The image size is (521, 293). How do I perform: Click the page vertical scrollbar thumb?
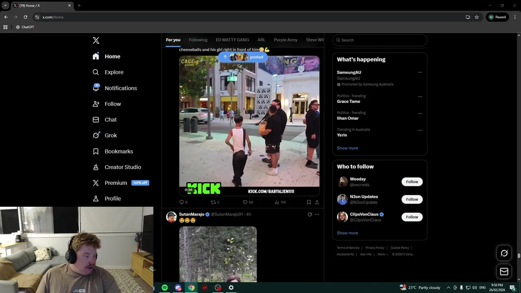[x=519, y=256]
